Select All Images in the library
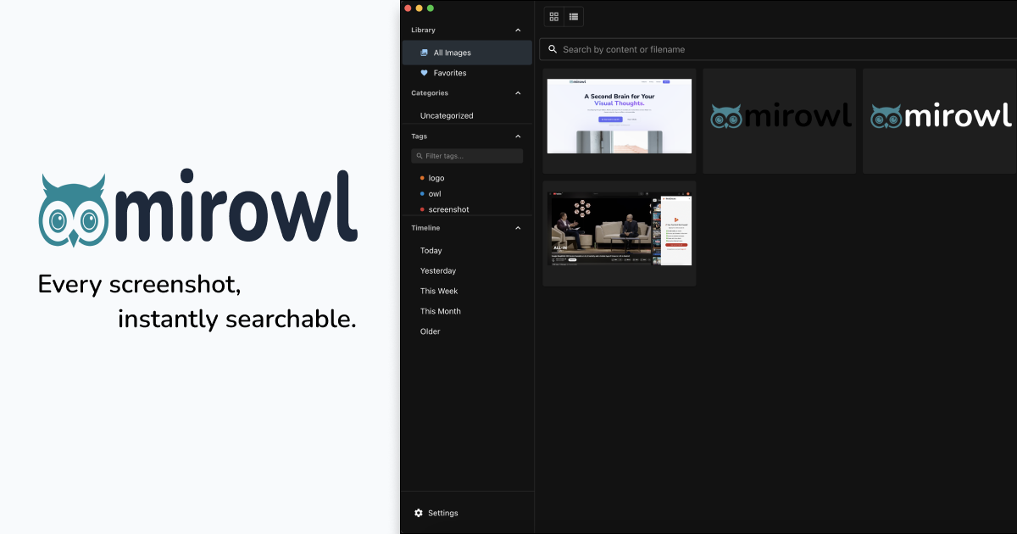 467,53
